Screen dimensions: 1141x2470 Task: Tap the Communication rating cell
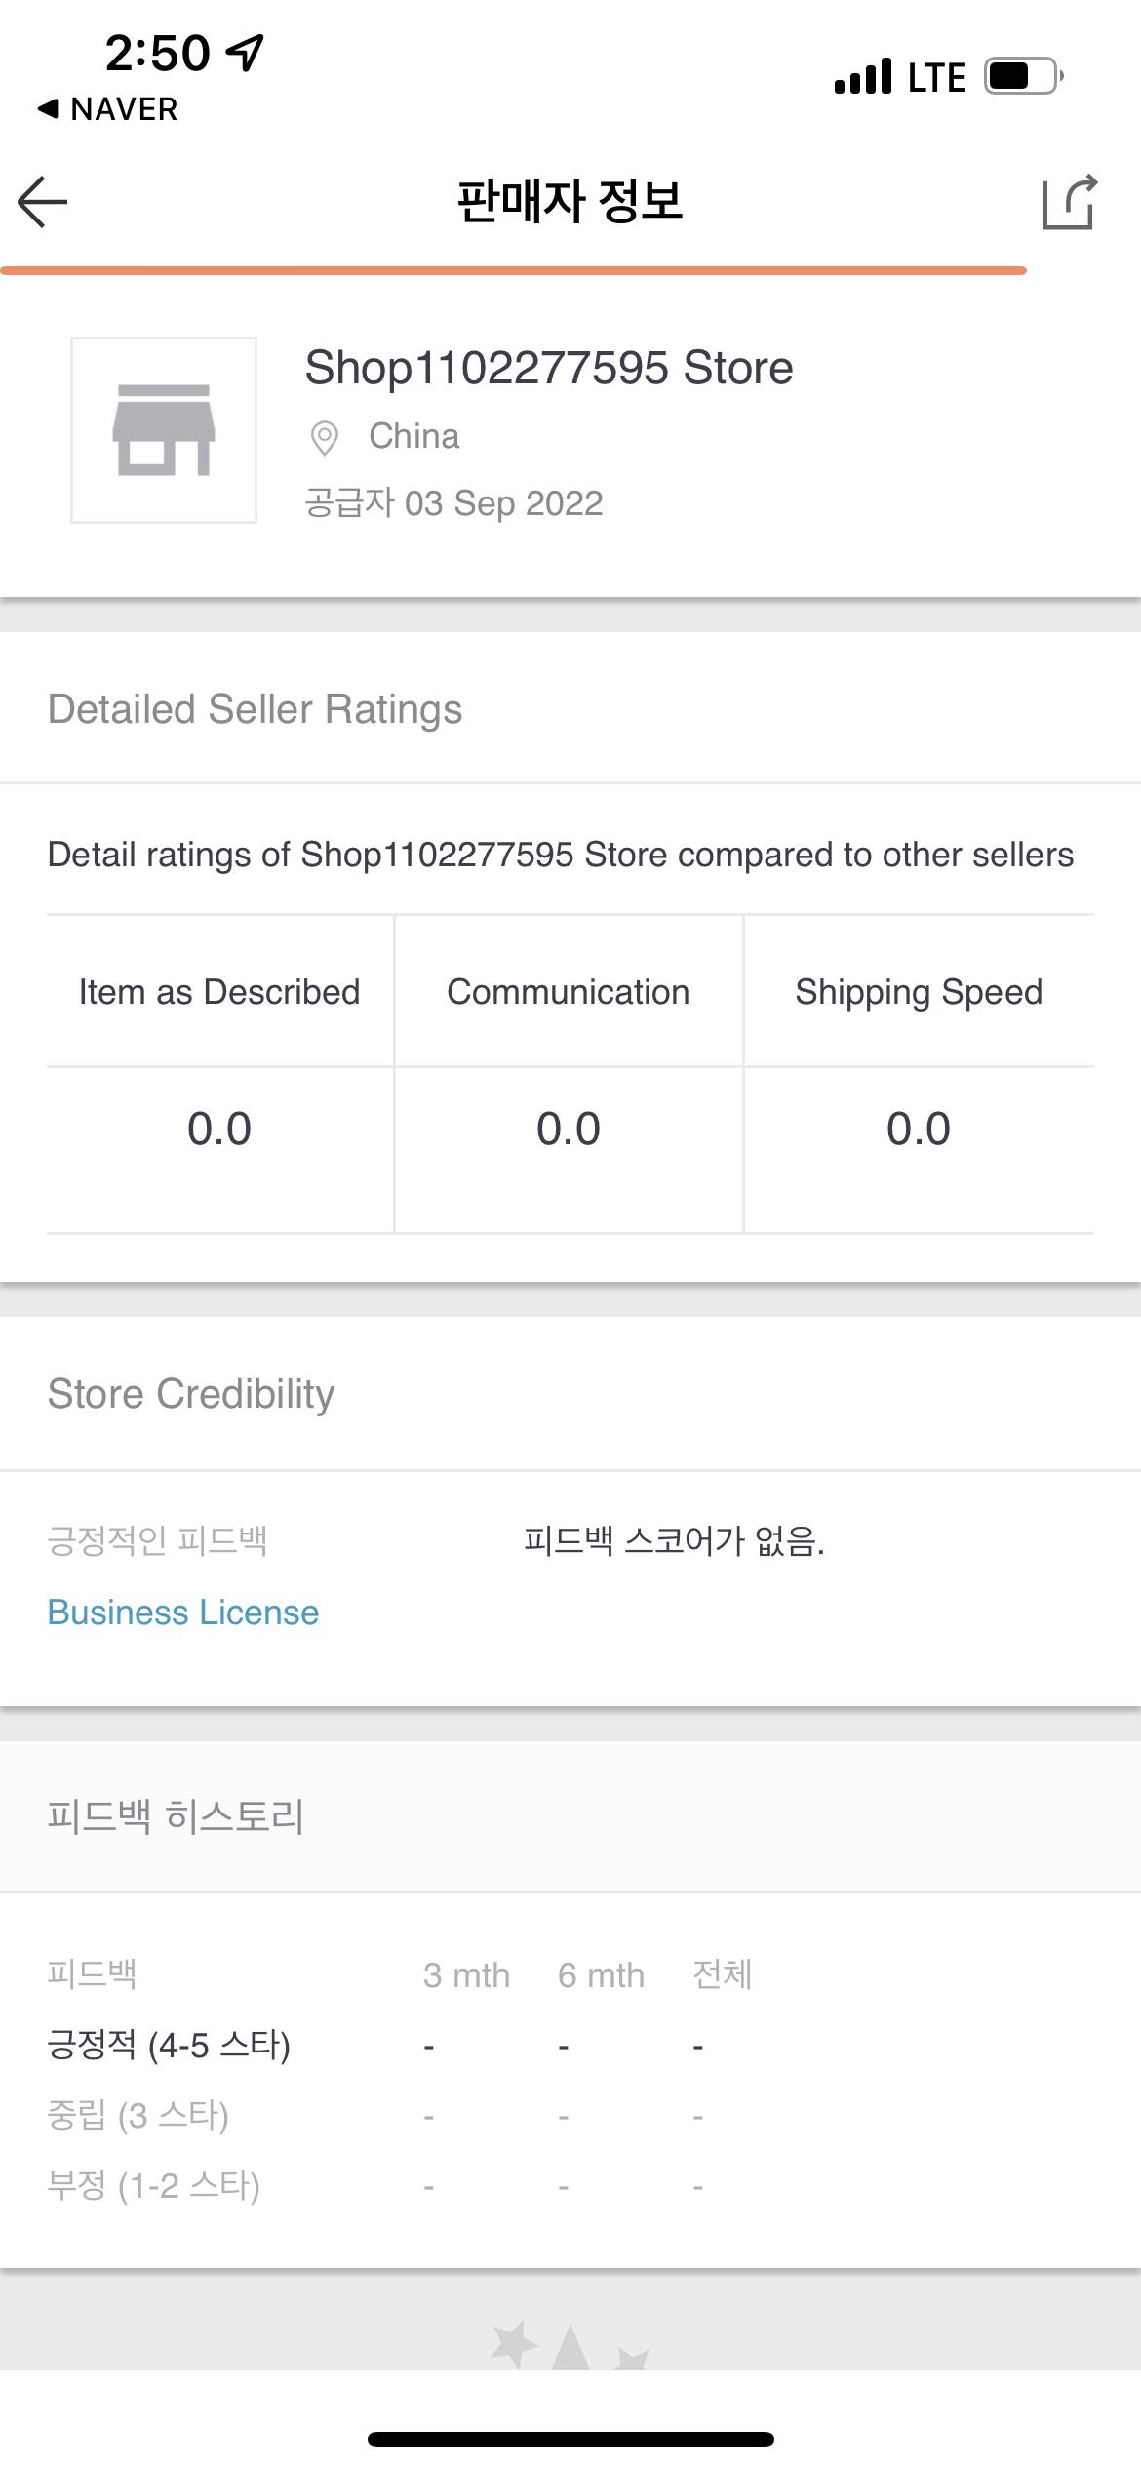[x=569, y=1129]
